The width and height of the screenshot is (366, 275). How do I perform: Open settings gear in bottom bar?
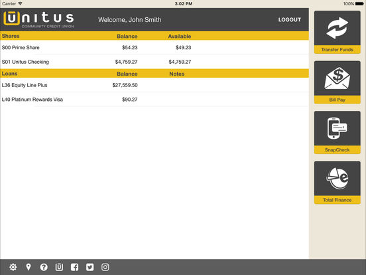click(13, 267)
